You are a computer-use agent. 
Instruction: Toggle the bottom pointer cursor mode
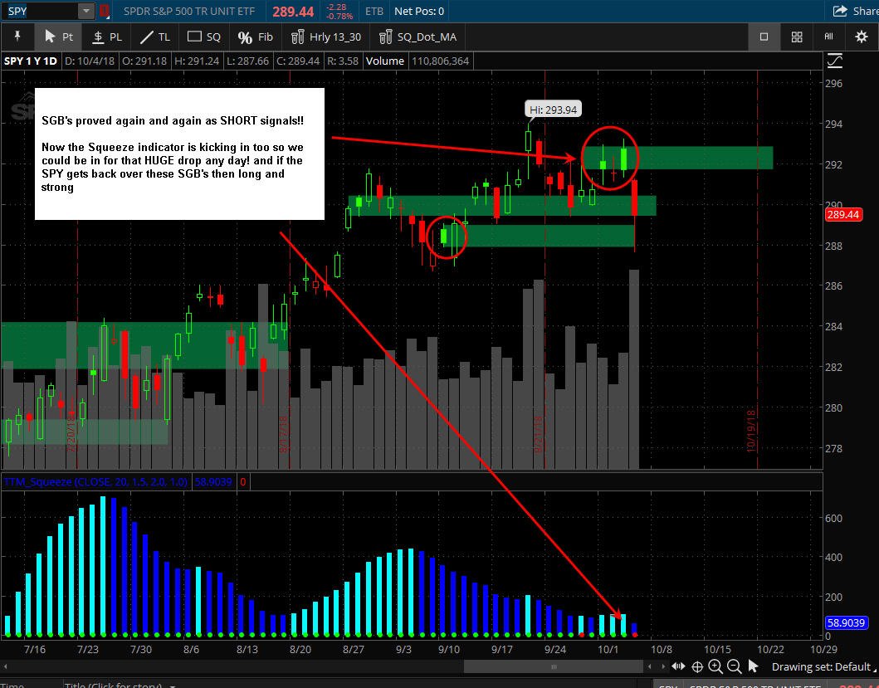tap(753, 666)
